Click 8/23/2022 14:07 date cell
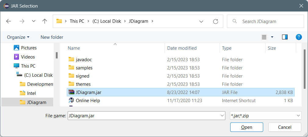Viewport: 308px width, 137px height. click(183, 92)
